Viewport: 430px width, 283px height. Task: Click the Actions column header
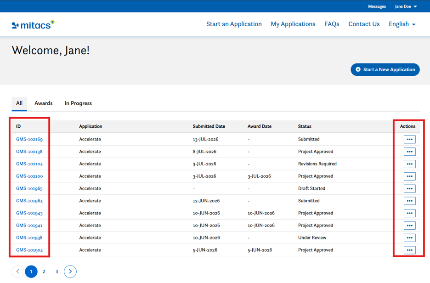point(407,126)
